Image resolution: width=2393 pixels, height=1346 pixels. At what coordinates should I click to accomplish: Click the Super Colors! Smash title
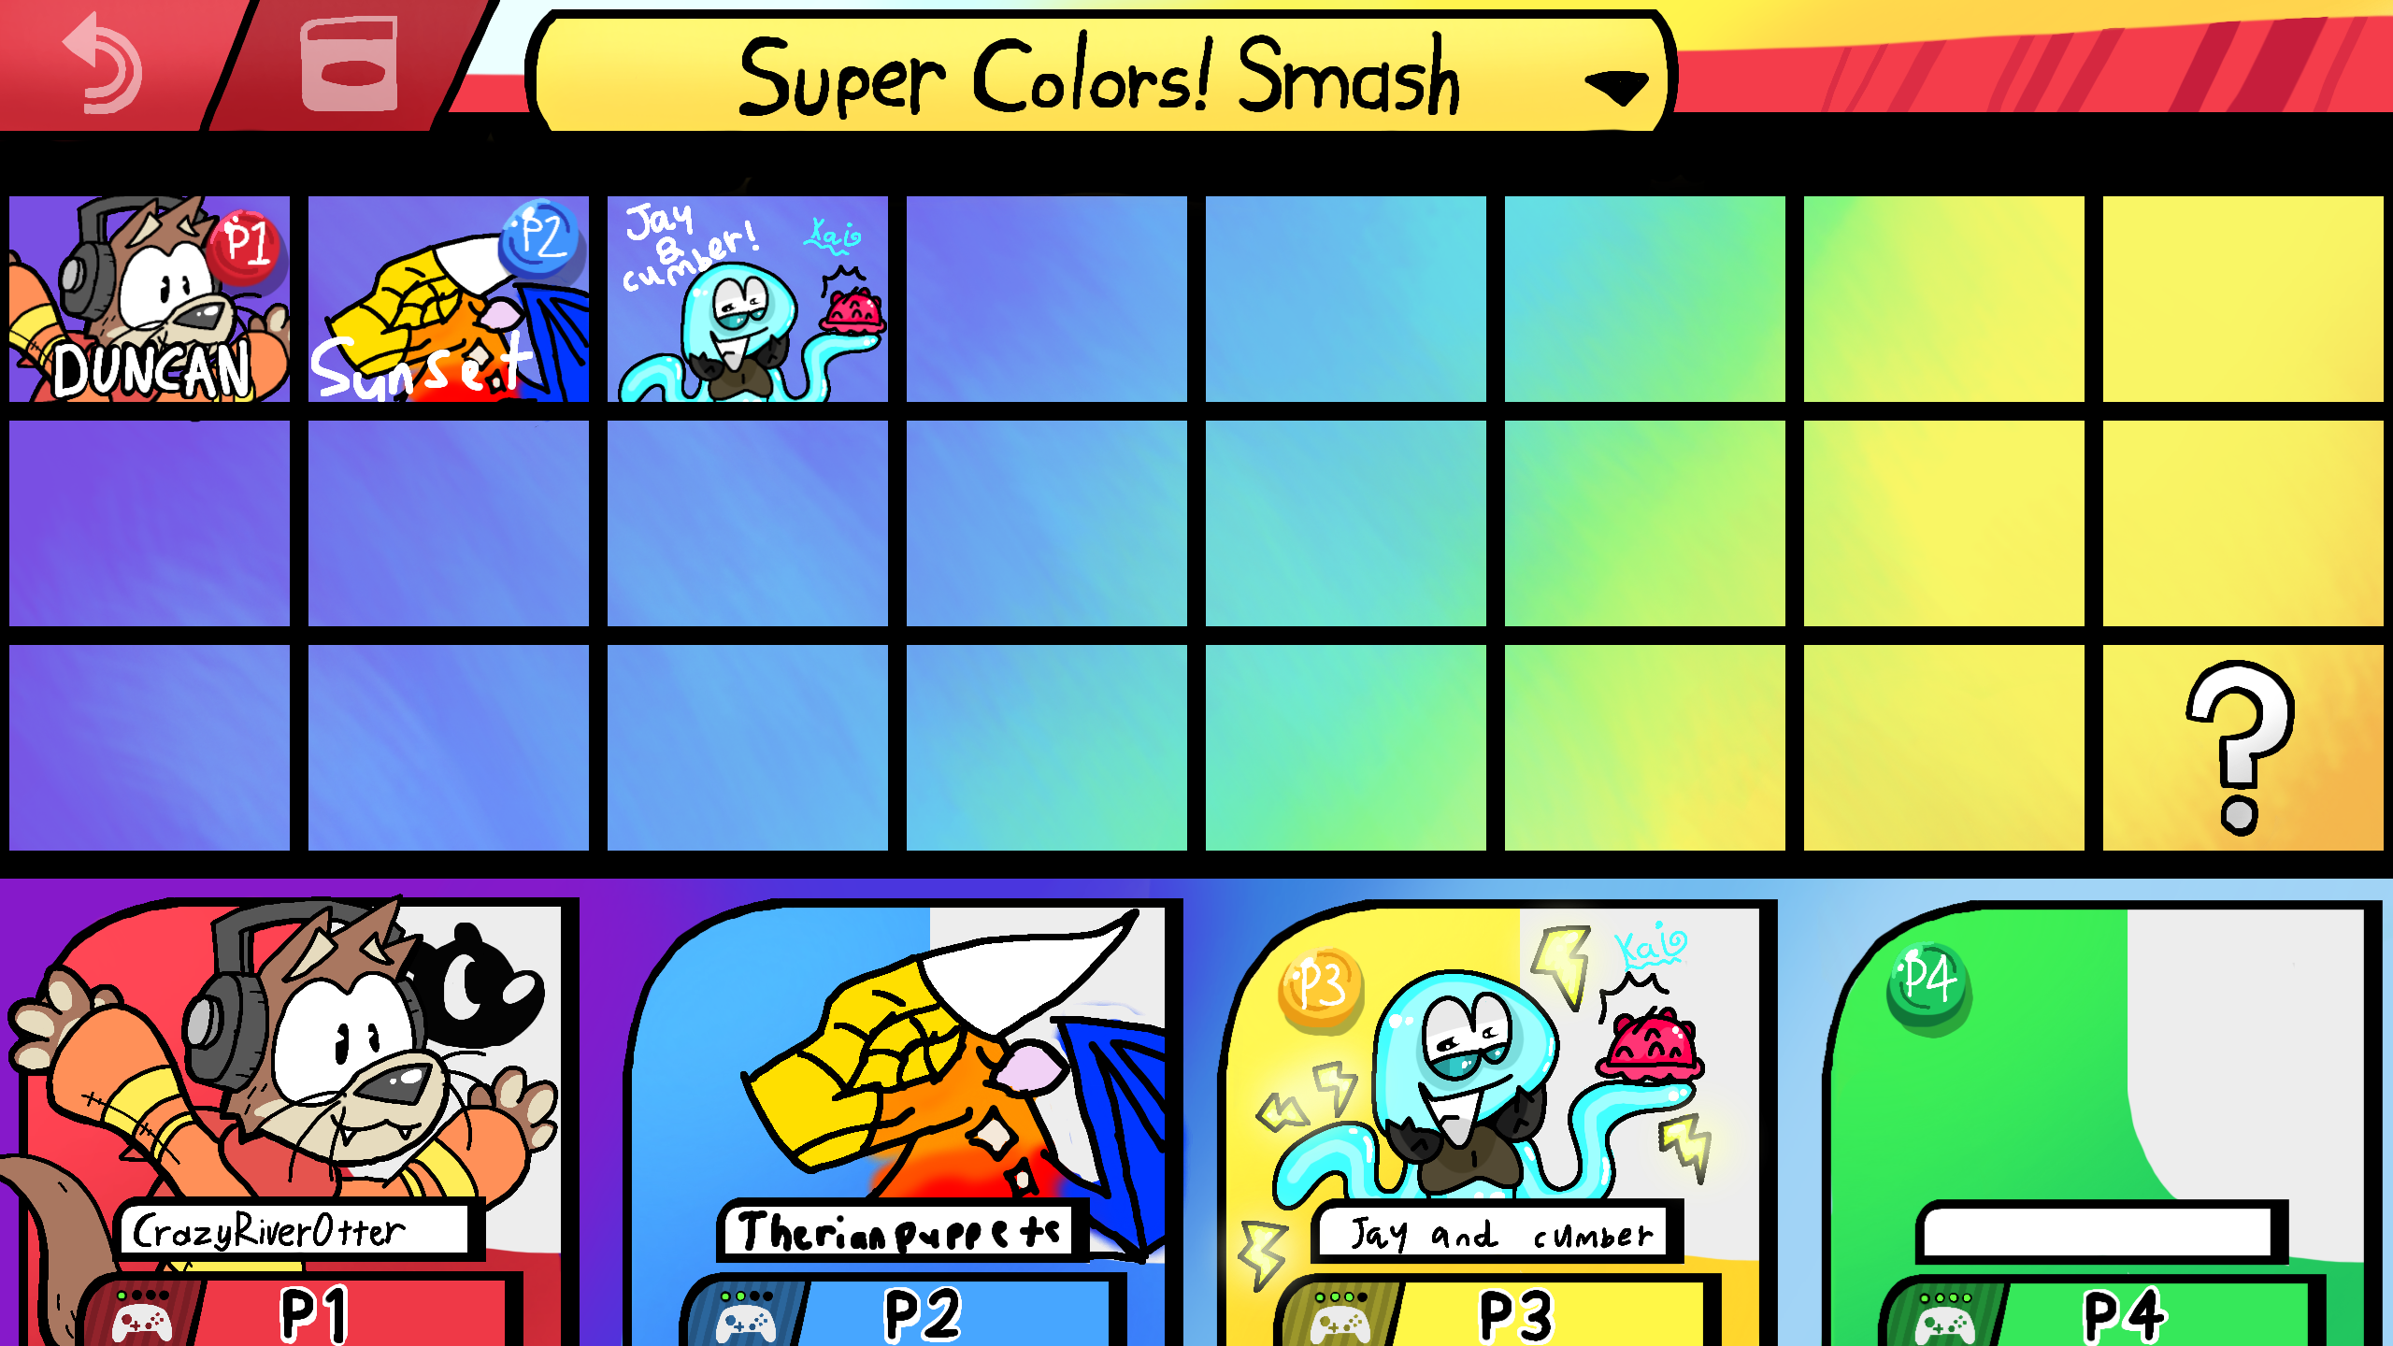coord(1098,75)
